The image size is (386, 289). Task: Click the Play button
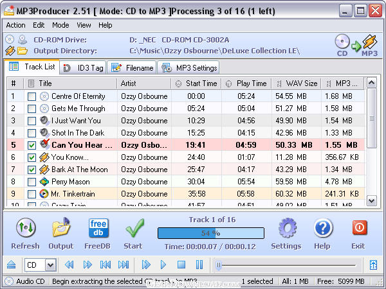(163, 265)
